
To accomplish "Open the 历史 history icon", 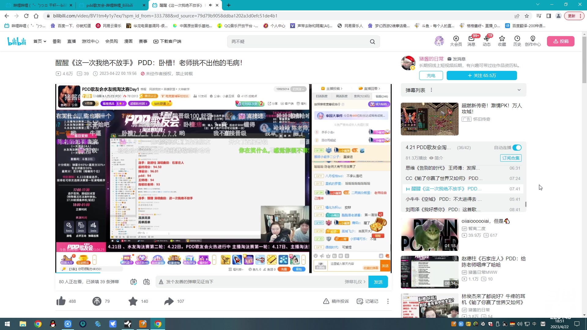I will tap(517, 41).
